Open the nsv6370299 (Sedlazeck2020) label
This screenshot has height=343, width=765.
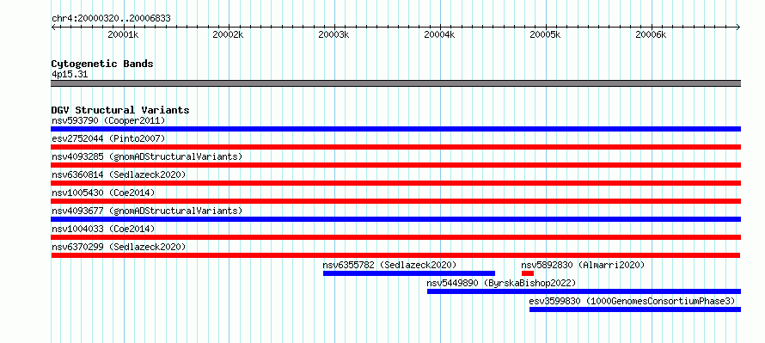pos(119,247)
